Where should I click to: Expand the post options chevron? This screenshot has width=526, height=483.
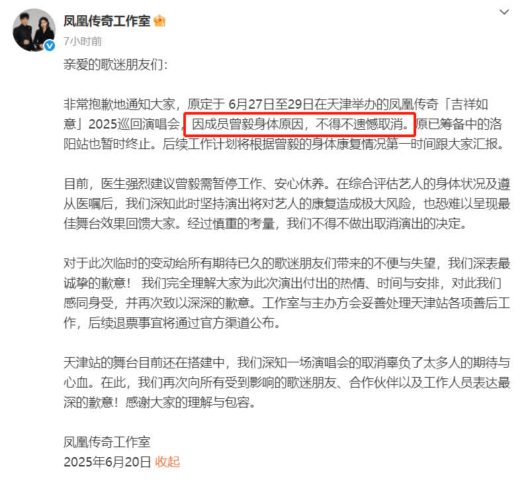[x=504, y=12]
